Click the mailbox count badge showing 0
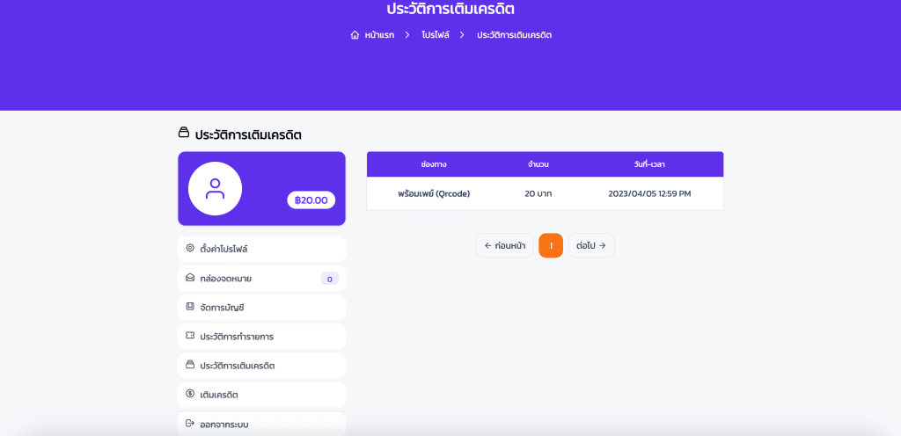Screen dimensions: 901x436 tap(329, 279)
